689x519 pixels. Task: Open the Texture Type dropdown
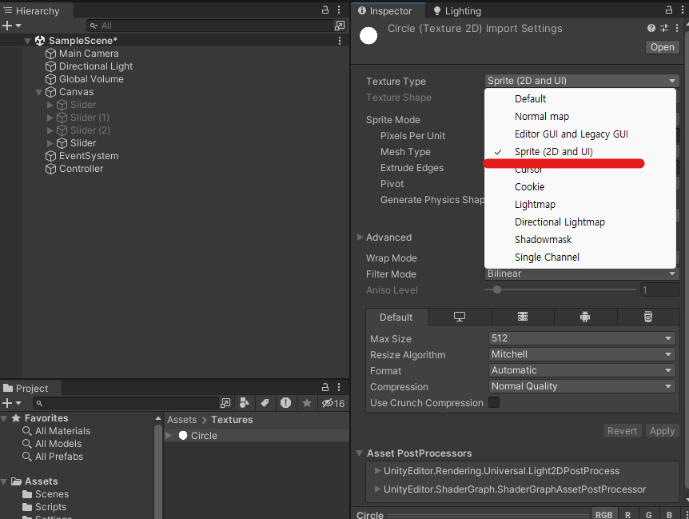coord(581,81)
